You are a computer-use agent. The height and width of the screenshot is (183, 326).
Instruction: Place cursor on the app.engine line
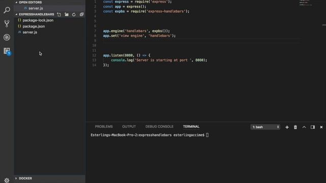137,31
